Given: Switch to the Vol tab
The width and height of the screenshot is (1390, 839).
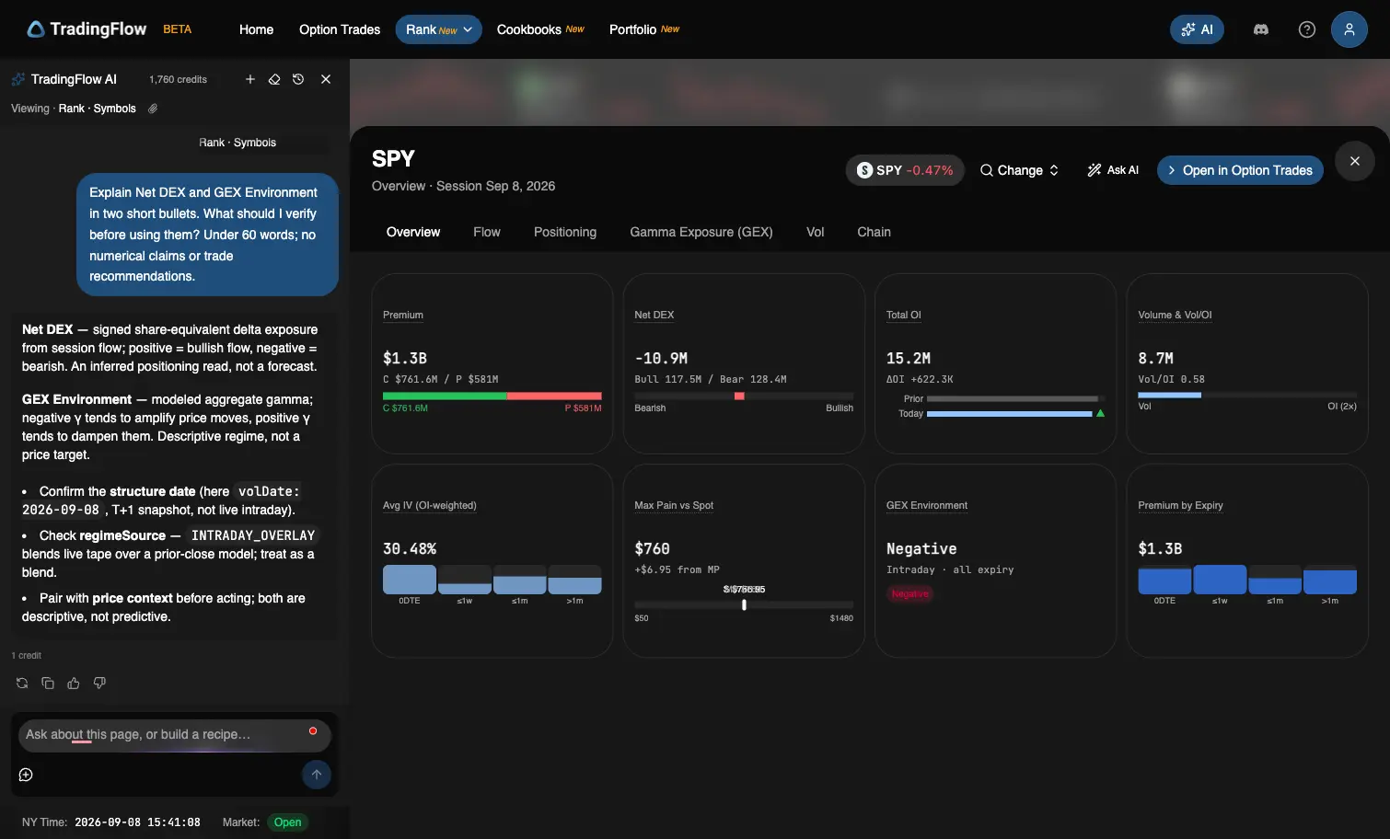Looking at the screenshot, I should [816, 232].
